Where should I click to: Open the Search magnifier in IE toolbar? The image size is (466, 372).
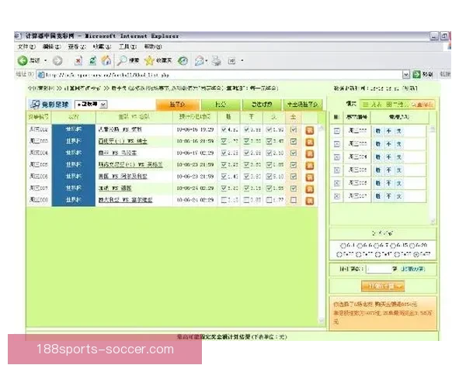pyautogui.click(x=122, y=60)
